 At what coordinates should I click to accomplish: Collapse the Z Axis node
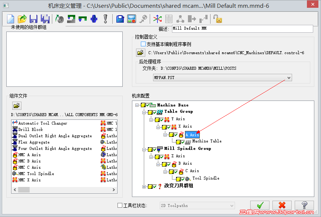(151, 157)
